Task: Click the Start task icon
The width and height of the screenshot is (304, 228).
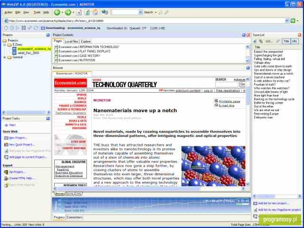Action: coord(6,125)
